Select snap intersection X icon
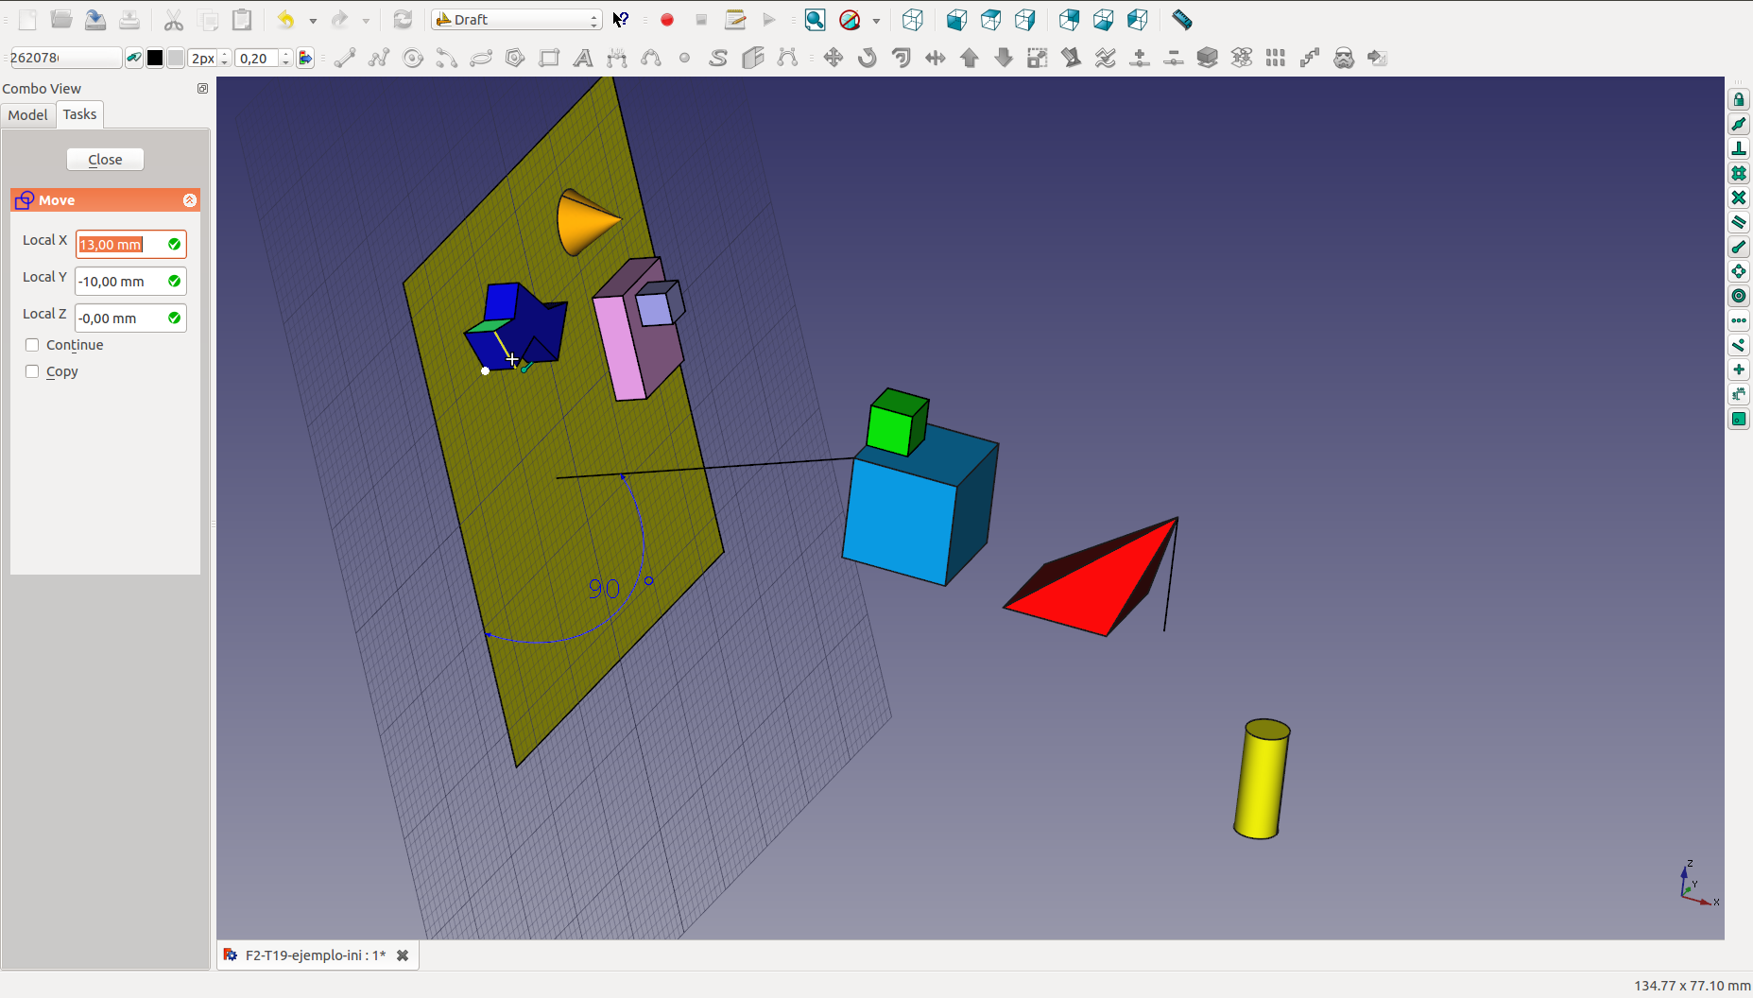 click(1739, 198)
